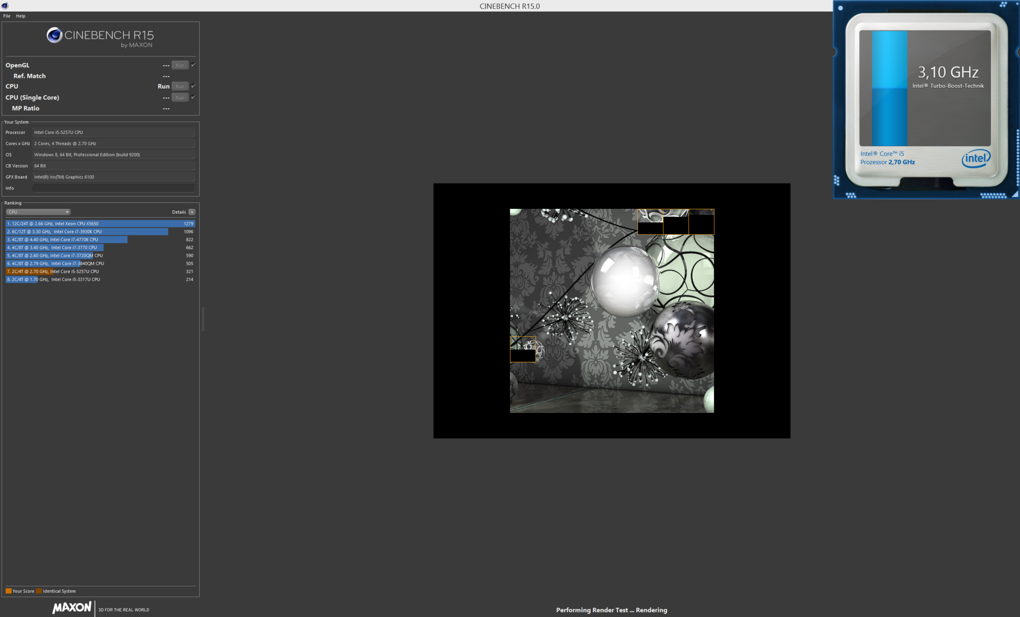Select ranking entry Intel Core i7-3840QM
The width and height of the screenshot is (1020, 617).
pos(100,264)
